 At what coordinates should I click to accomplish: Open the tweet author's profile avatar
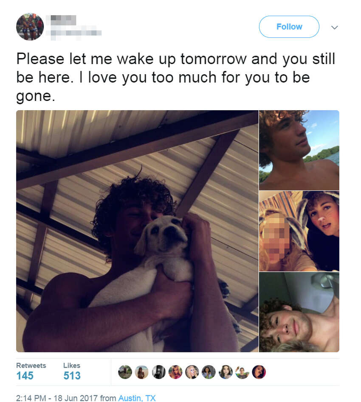coord(30,27)
